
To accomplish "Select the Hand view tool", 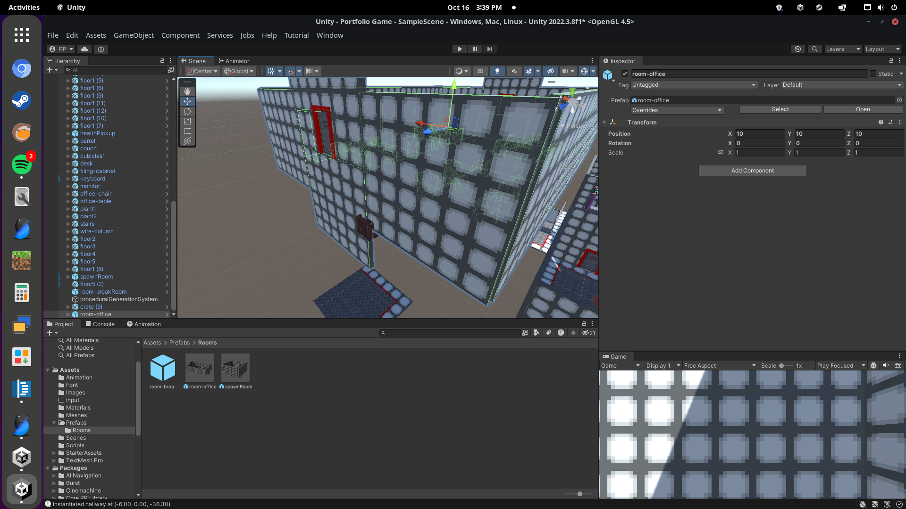I will click(187, 91).
